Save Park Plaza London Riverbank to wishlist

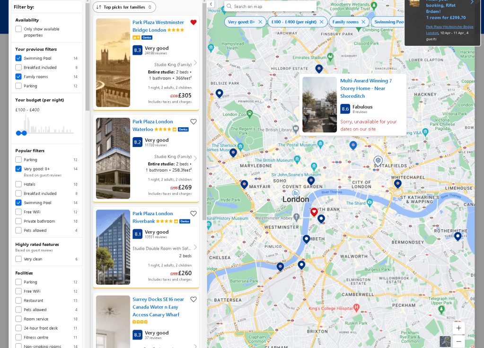pyautogui.click(x=193, y=214)
